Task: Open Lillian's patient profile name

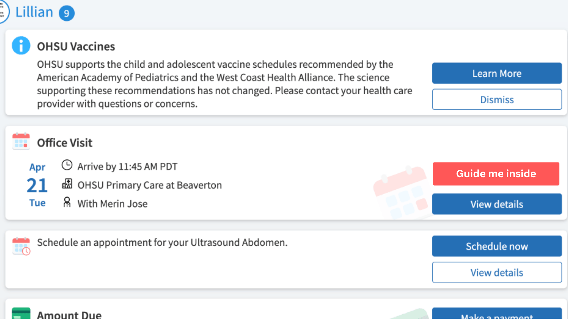Action: pyautogui.click(x=34, y=12)
